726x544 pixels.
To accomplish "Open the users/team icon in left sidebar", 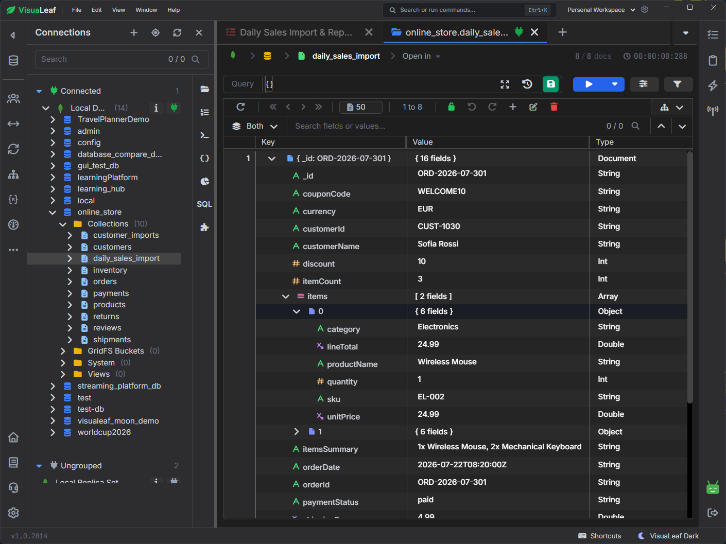I will [13, 98].
